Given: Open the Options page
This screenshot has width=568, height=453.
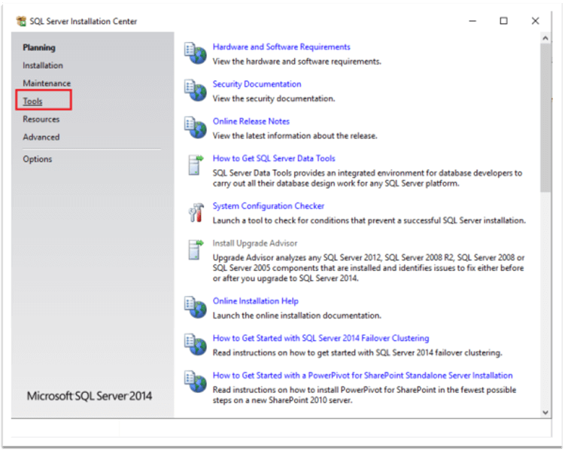Looking at the screenshot, I should (38, 159).
